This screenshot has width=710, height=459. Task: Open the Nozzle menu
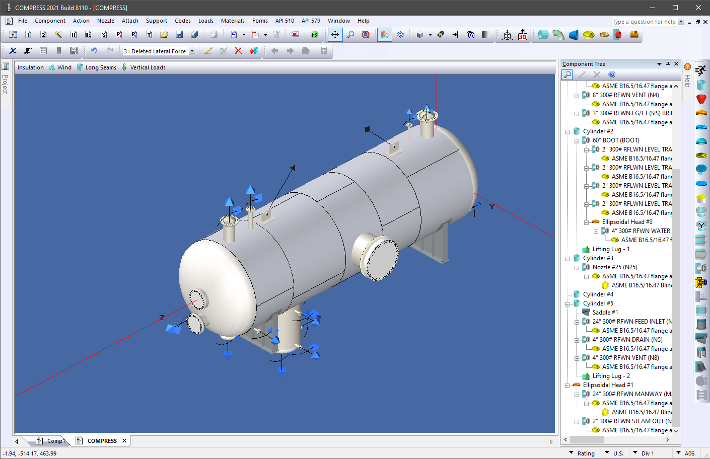click(x=106, y=21)
